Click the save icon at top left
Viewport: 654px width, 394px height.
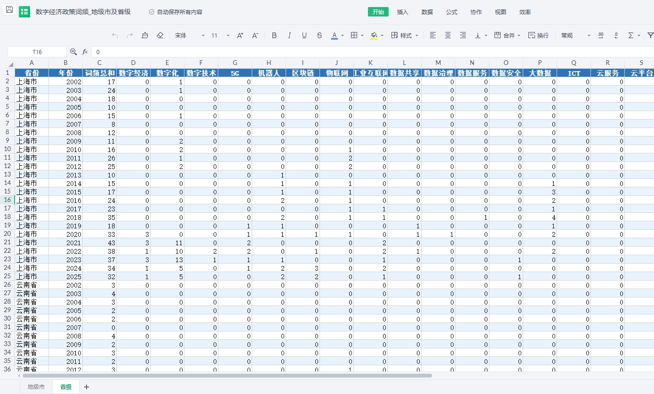(9, 10)
